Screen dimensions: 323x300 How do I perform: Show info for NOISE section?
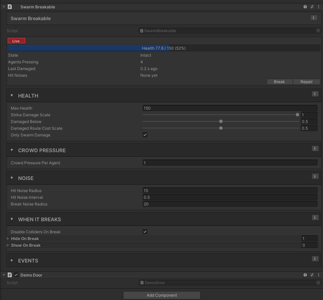click(315, 176)
